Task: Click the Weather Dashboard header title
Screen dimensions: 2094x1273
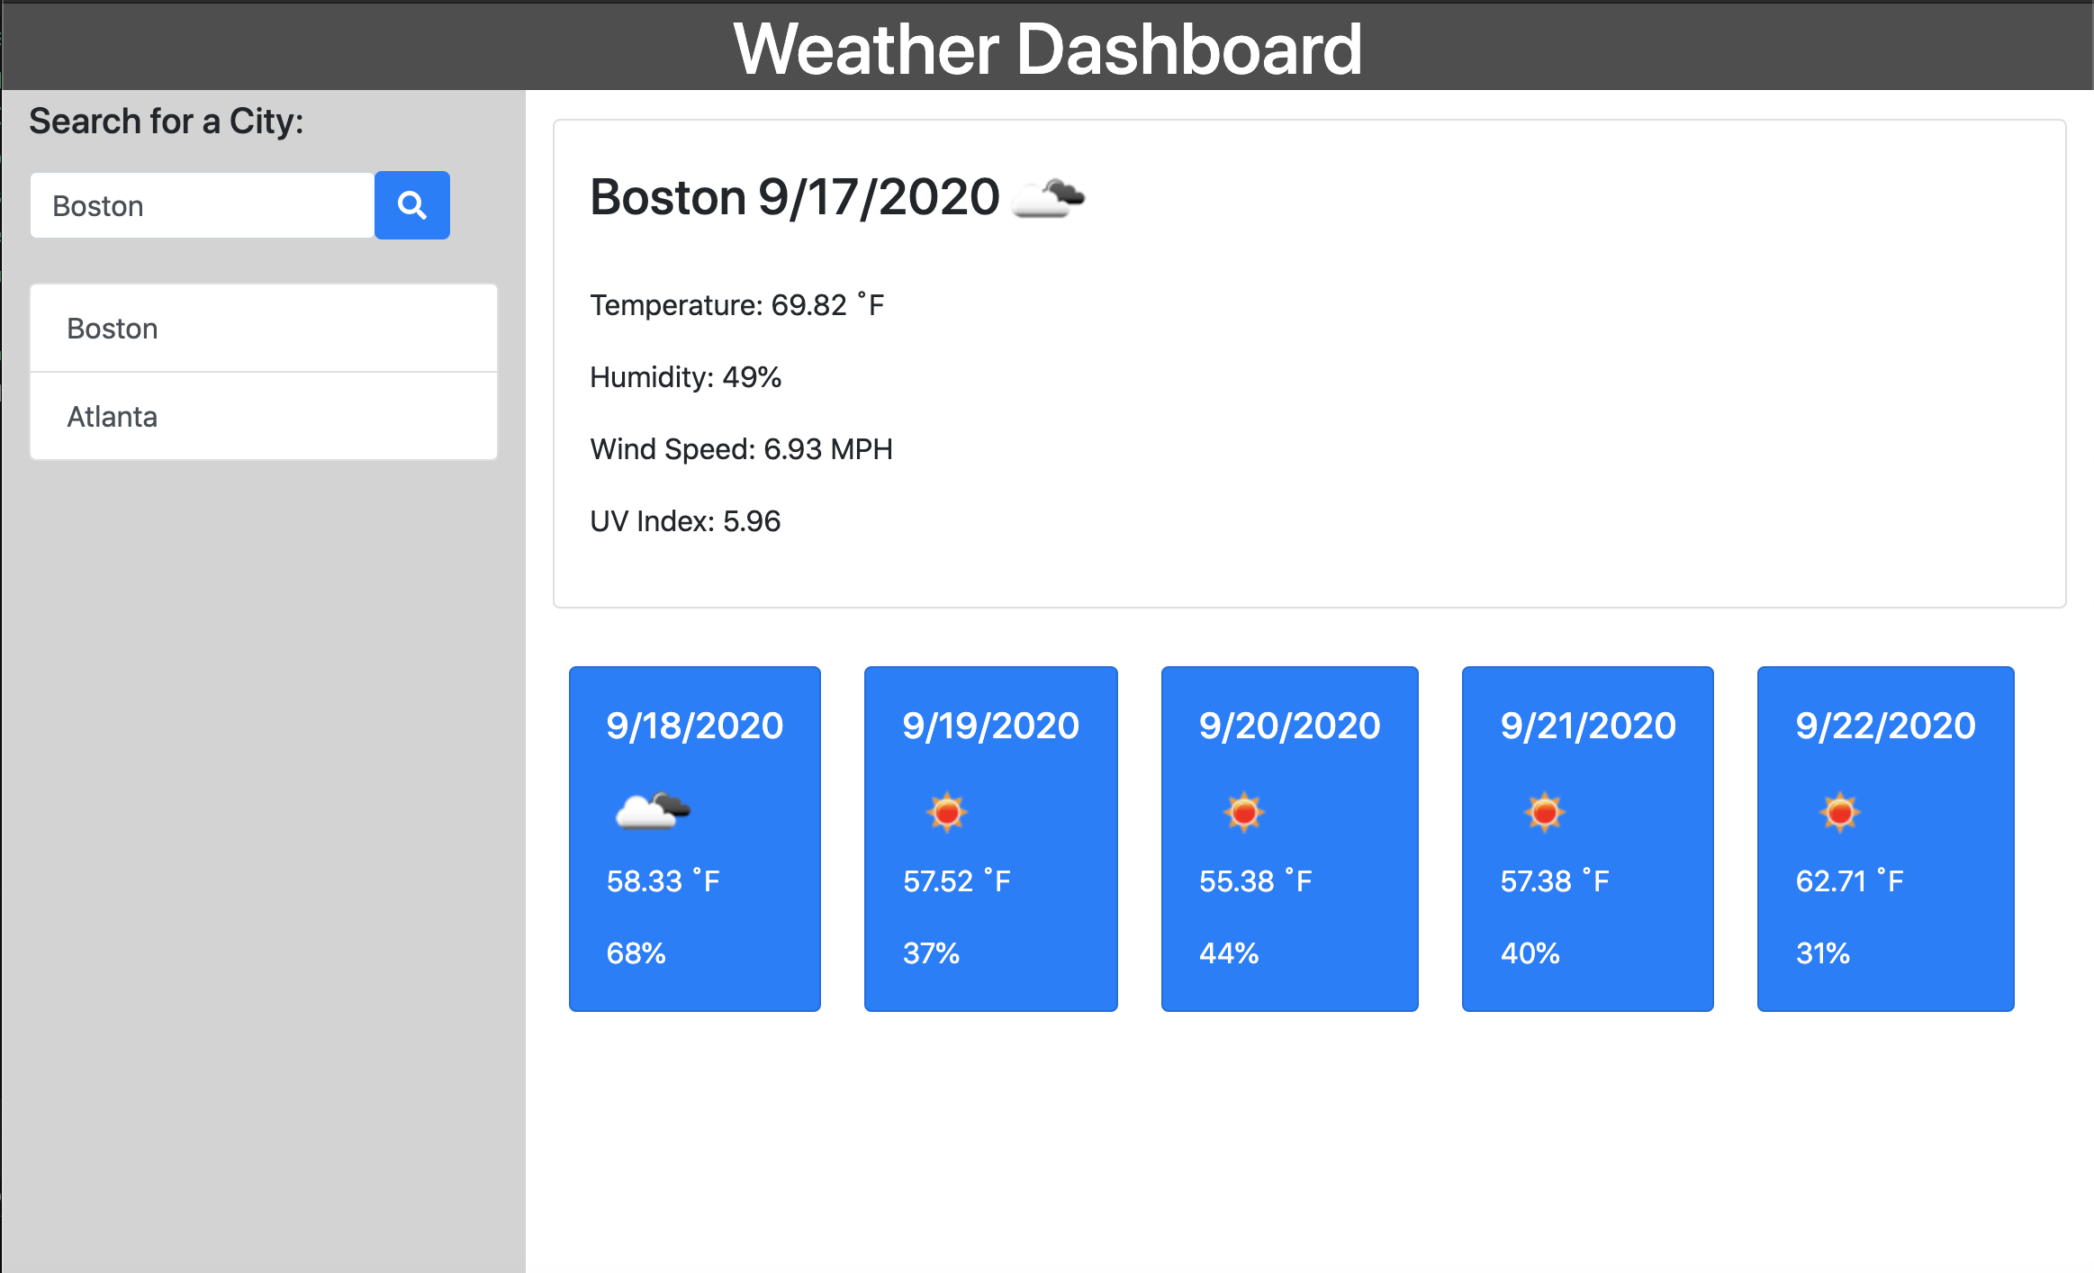Action: [x=1047, y=49]
